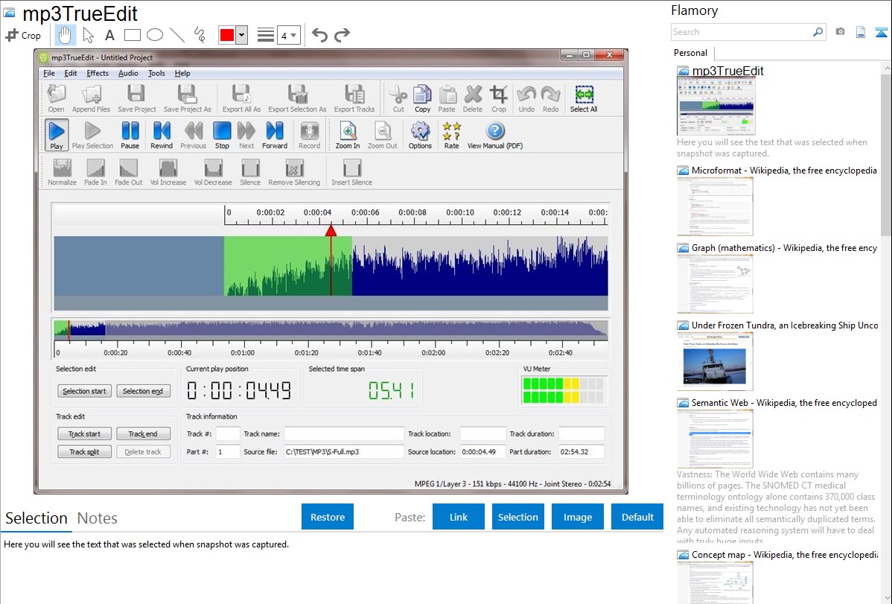Stop playback
The height and width of the screenshot is (604, 892).
pyautogui.click(x=222, y=135)
